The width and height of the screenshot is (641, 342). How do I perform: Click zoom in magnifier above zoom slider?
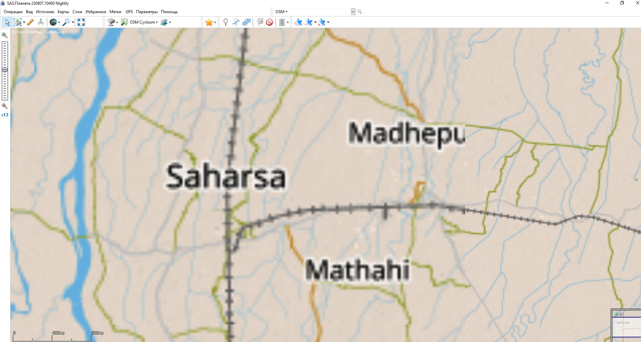click(5, 35)
